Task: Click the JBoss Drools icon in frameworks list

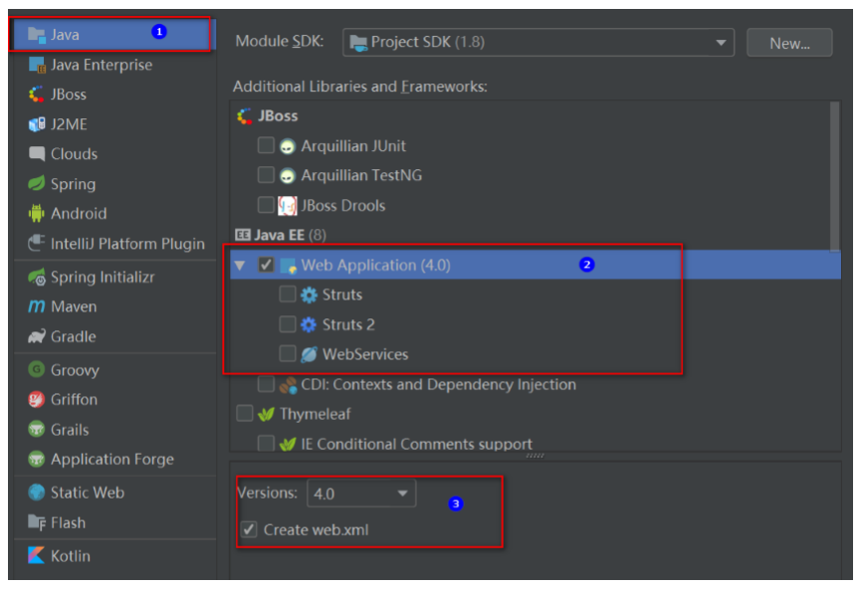Action: click(288, 206)
